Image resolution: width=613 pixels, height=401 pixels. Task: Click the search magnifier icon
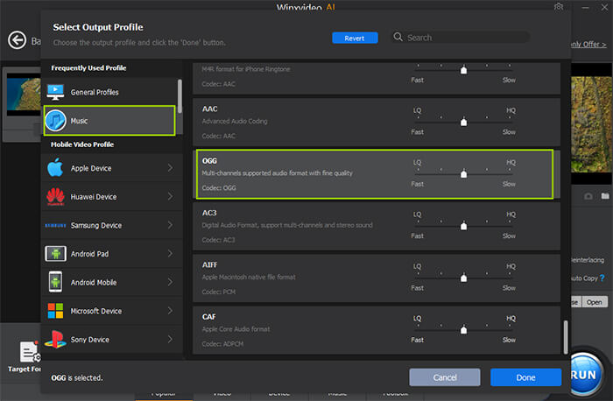coord(398,37)
